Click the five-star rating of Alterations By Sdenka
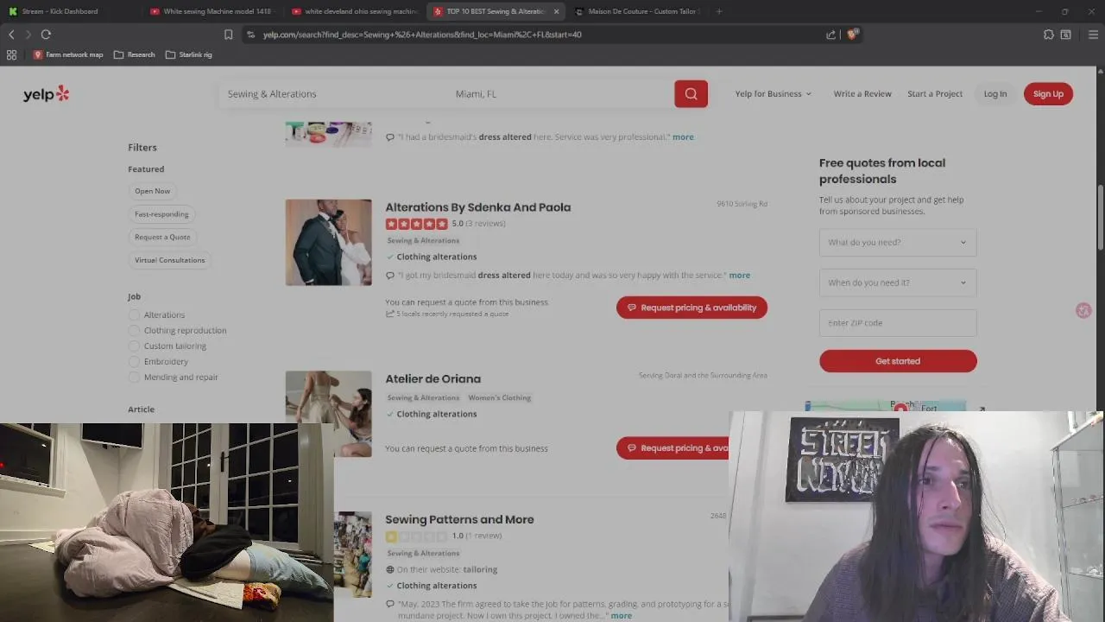The width and height of the screenshot is (1105, 622). (x=416, y=224)
